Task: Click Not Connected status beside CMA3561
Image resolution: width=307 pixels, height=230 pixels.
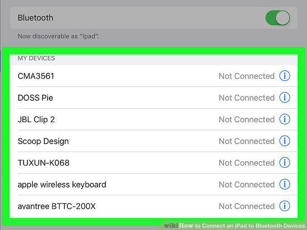Action: [247, 76]
